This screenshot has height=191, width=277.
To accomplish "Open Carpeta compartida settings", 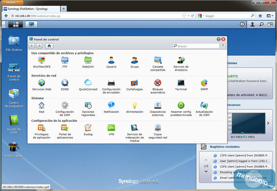I will tap(158, 64).
